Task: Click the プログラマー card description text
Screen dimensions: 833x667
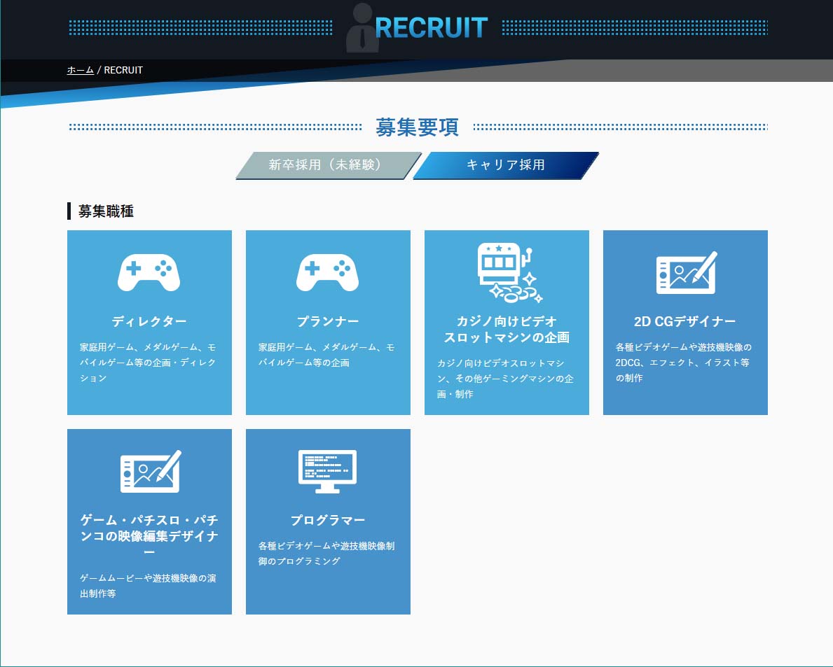Action: (x=327, y=553)
